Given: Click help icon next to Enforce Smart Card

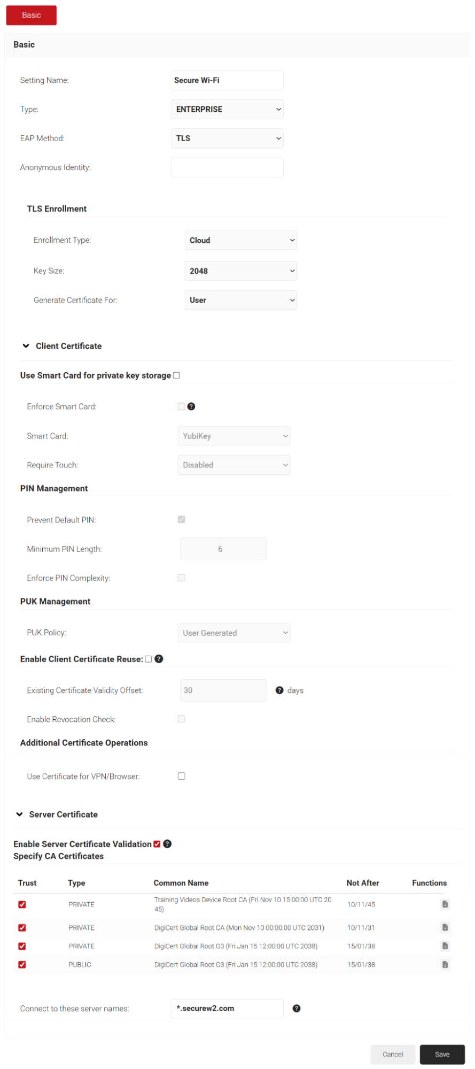Looking at the screenshot, I should [x=191, y=406].
